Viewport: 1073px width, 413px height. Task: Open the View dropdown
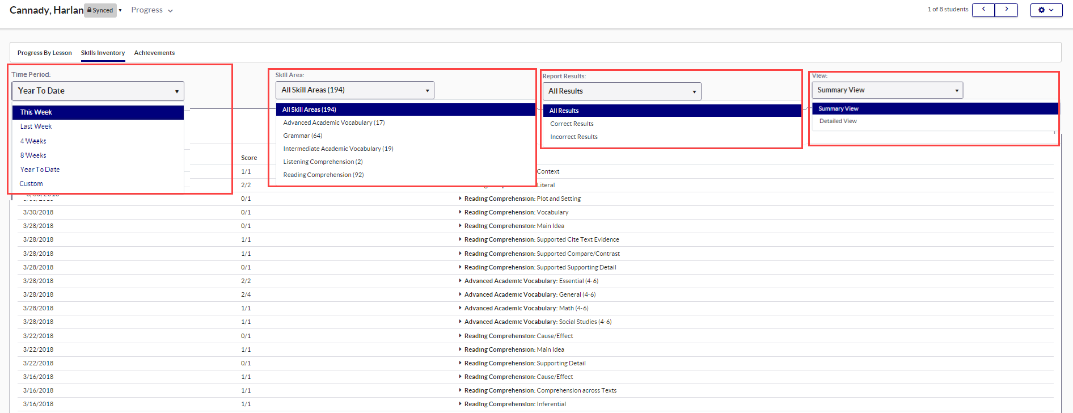tap(887, 90)
